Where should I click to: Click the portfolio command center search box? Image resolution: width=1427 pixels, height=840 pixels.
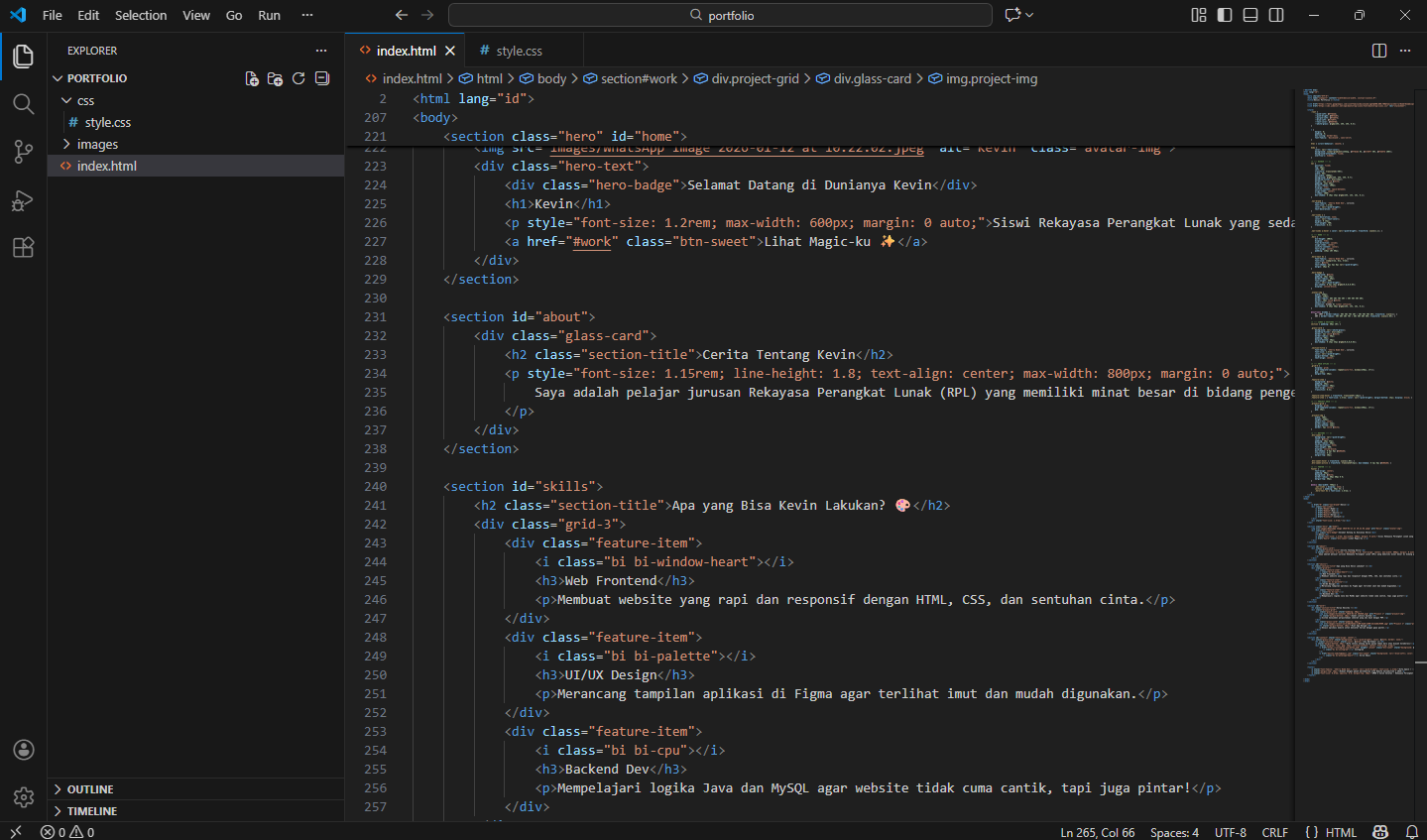pos(720,15)
